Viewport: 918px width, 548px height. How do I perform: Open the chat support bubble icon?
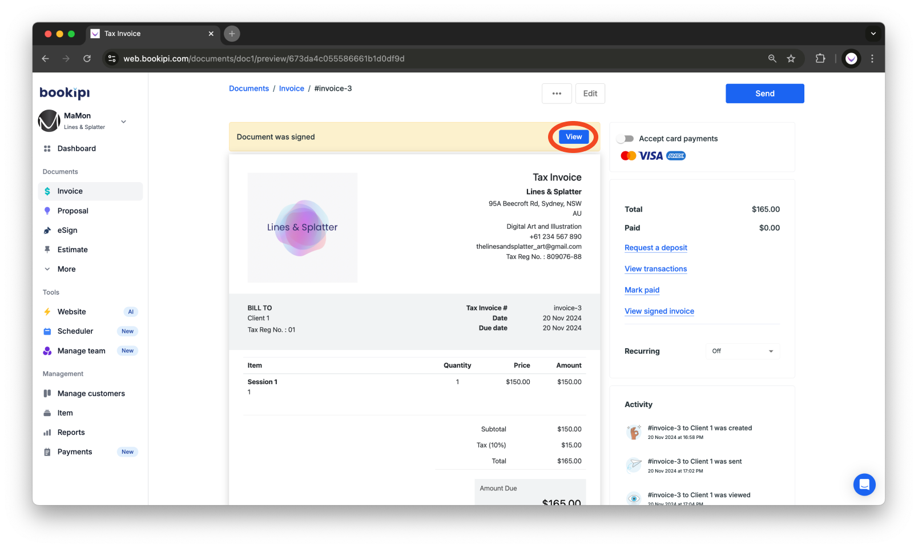(864, 484)
